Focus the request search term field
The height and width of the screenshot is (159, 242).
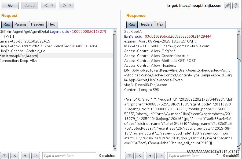point(69,156)
